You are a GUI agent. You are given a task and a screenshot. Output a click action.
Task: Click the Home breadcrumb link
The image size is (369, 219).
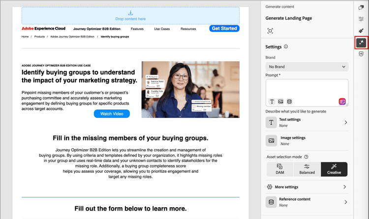25,37
